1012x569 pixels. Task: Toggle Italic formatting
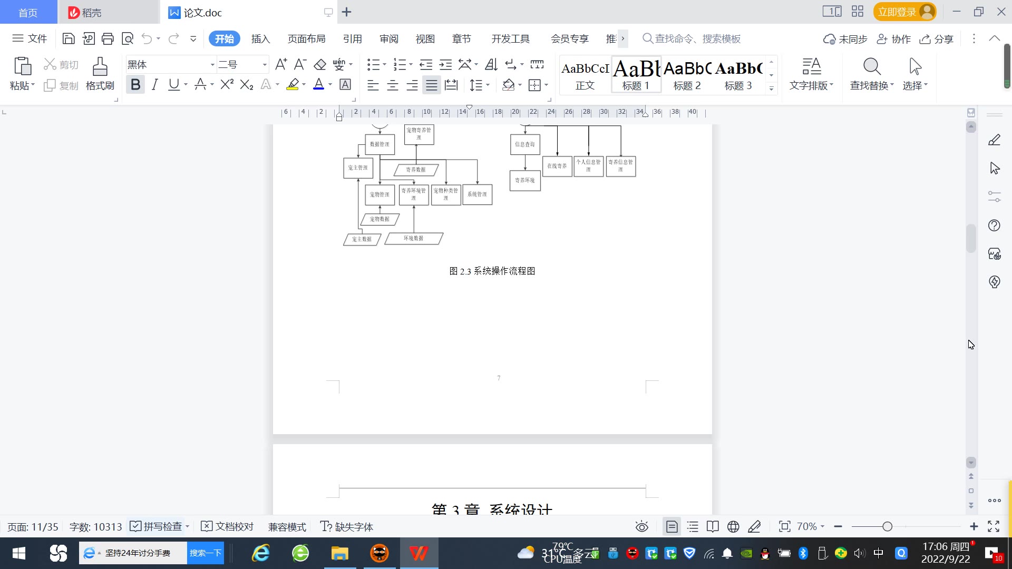(x=154, y=84)
